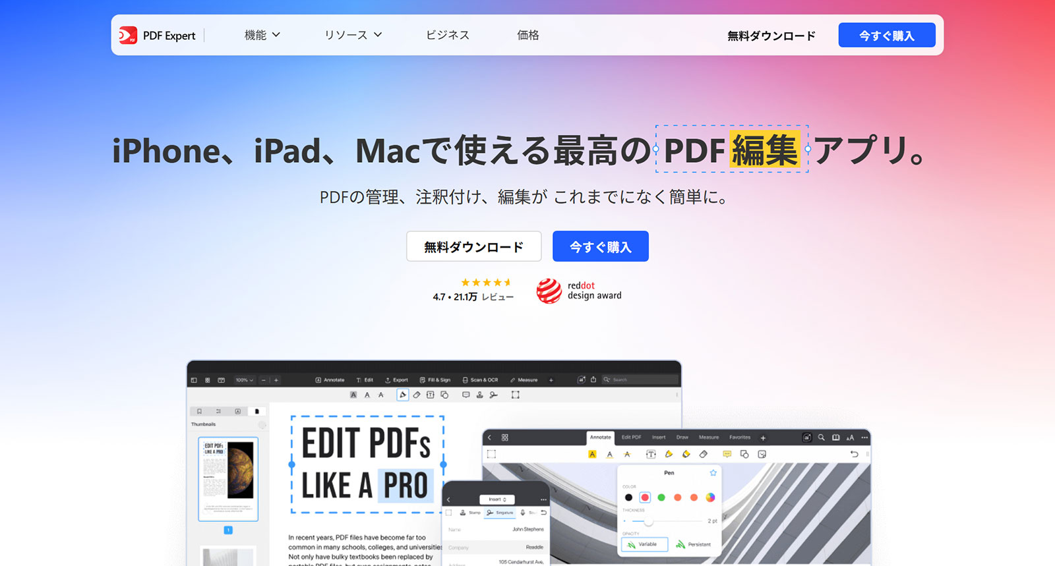The height and width of the screenshot is (566, 1055).
Task: Select the page 1 thumbnail in the sidebar
Action: 228,479
